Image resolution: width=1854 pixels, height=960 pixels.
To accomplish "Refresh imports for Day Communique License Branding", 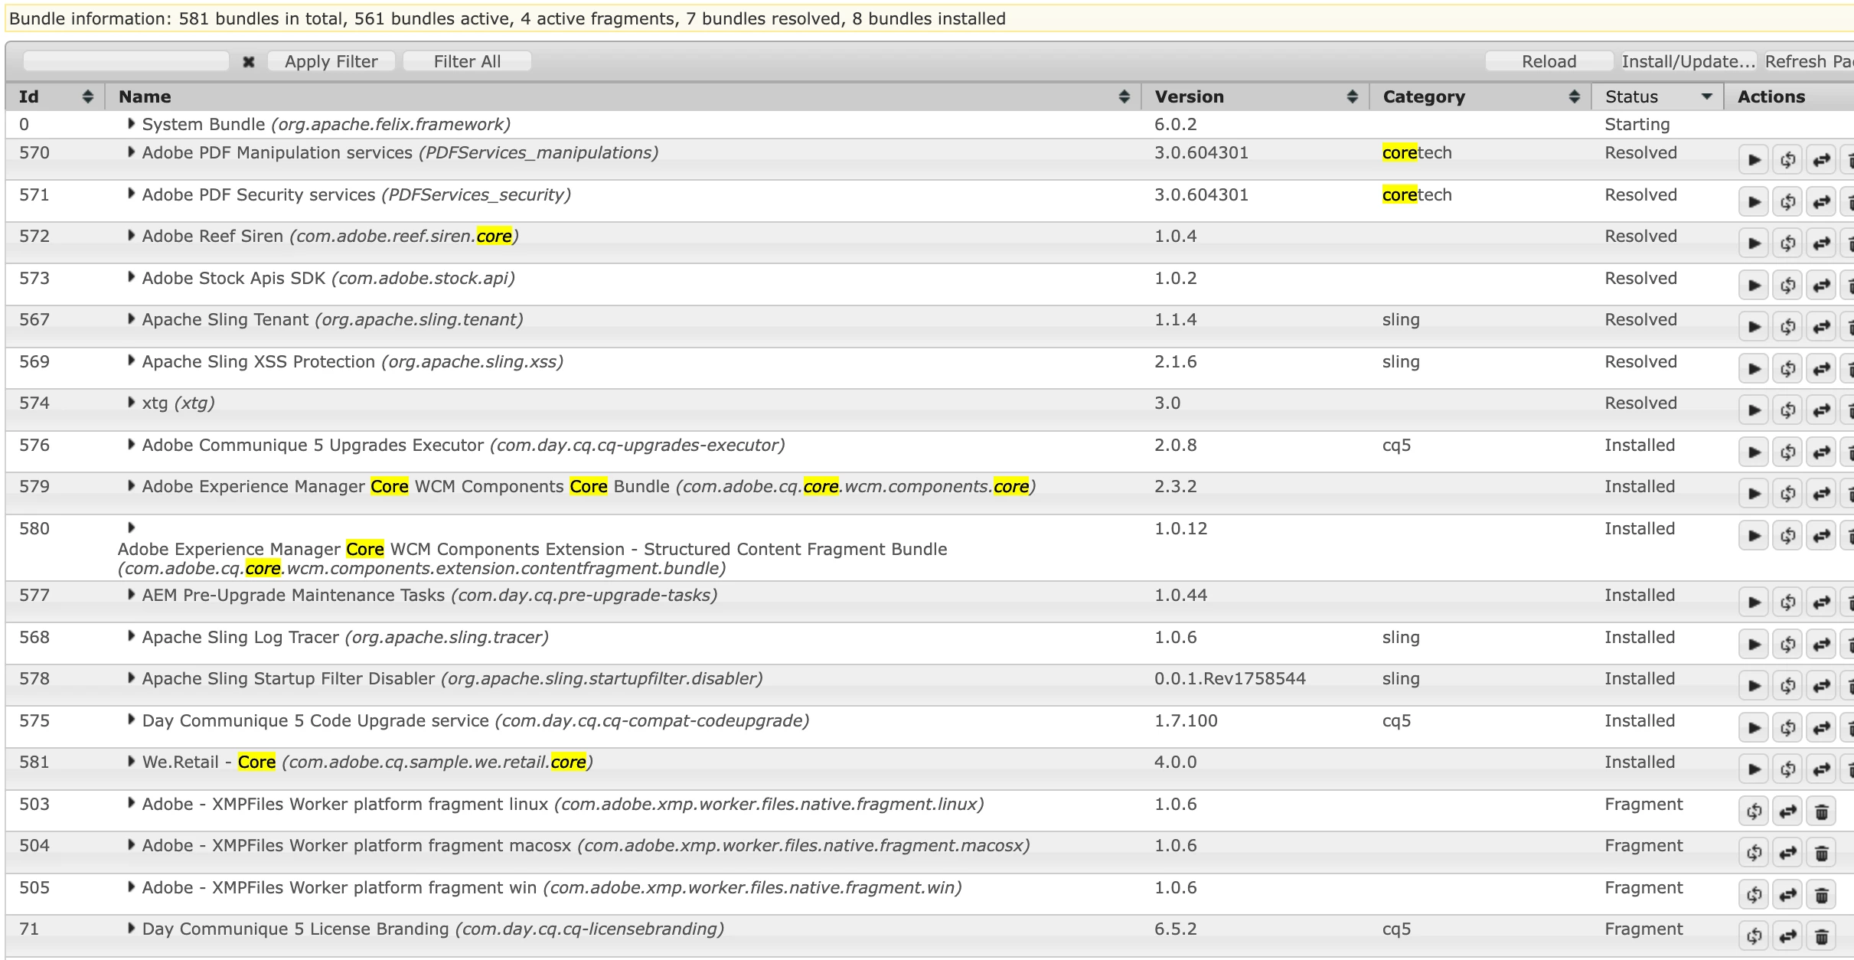I will (1754, 936).
